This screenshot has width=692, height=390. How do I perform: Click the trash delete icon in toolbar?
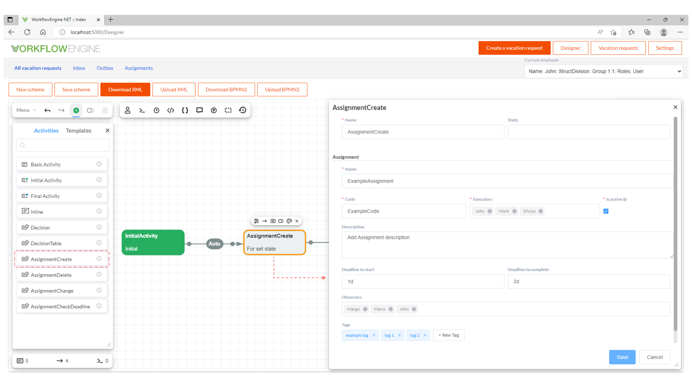pos(105,110)
